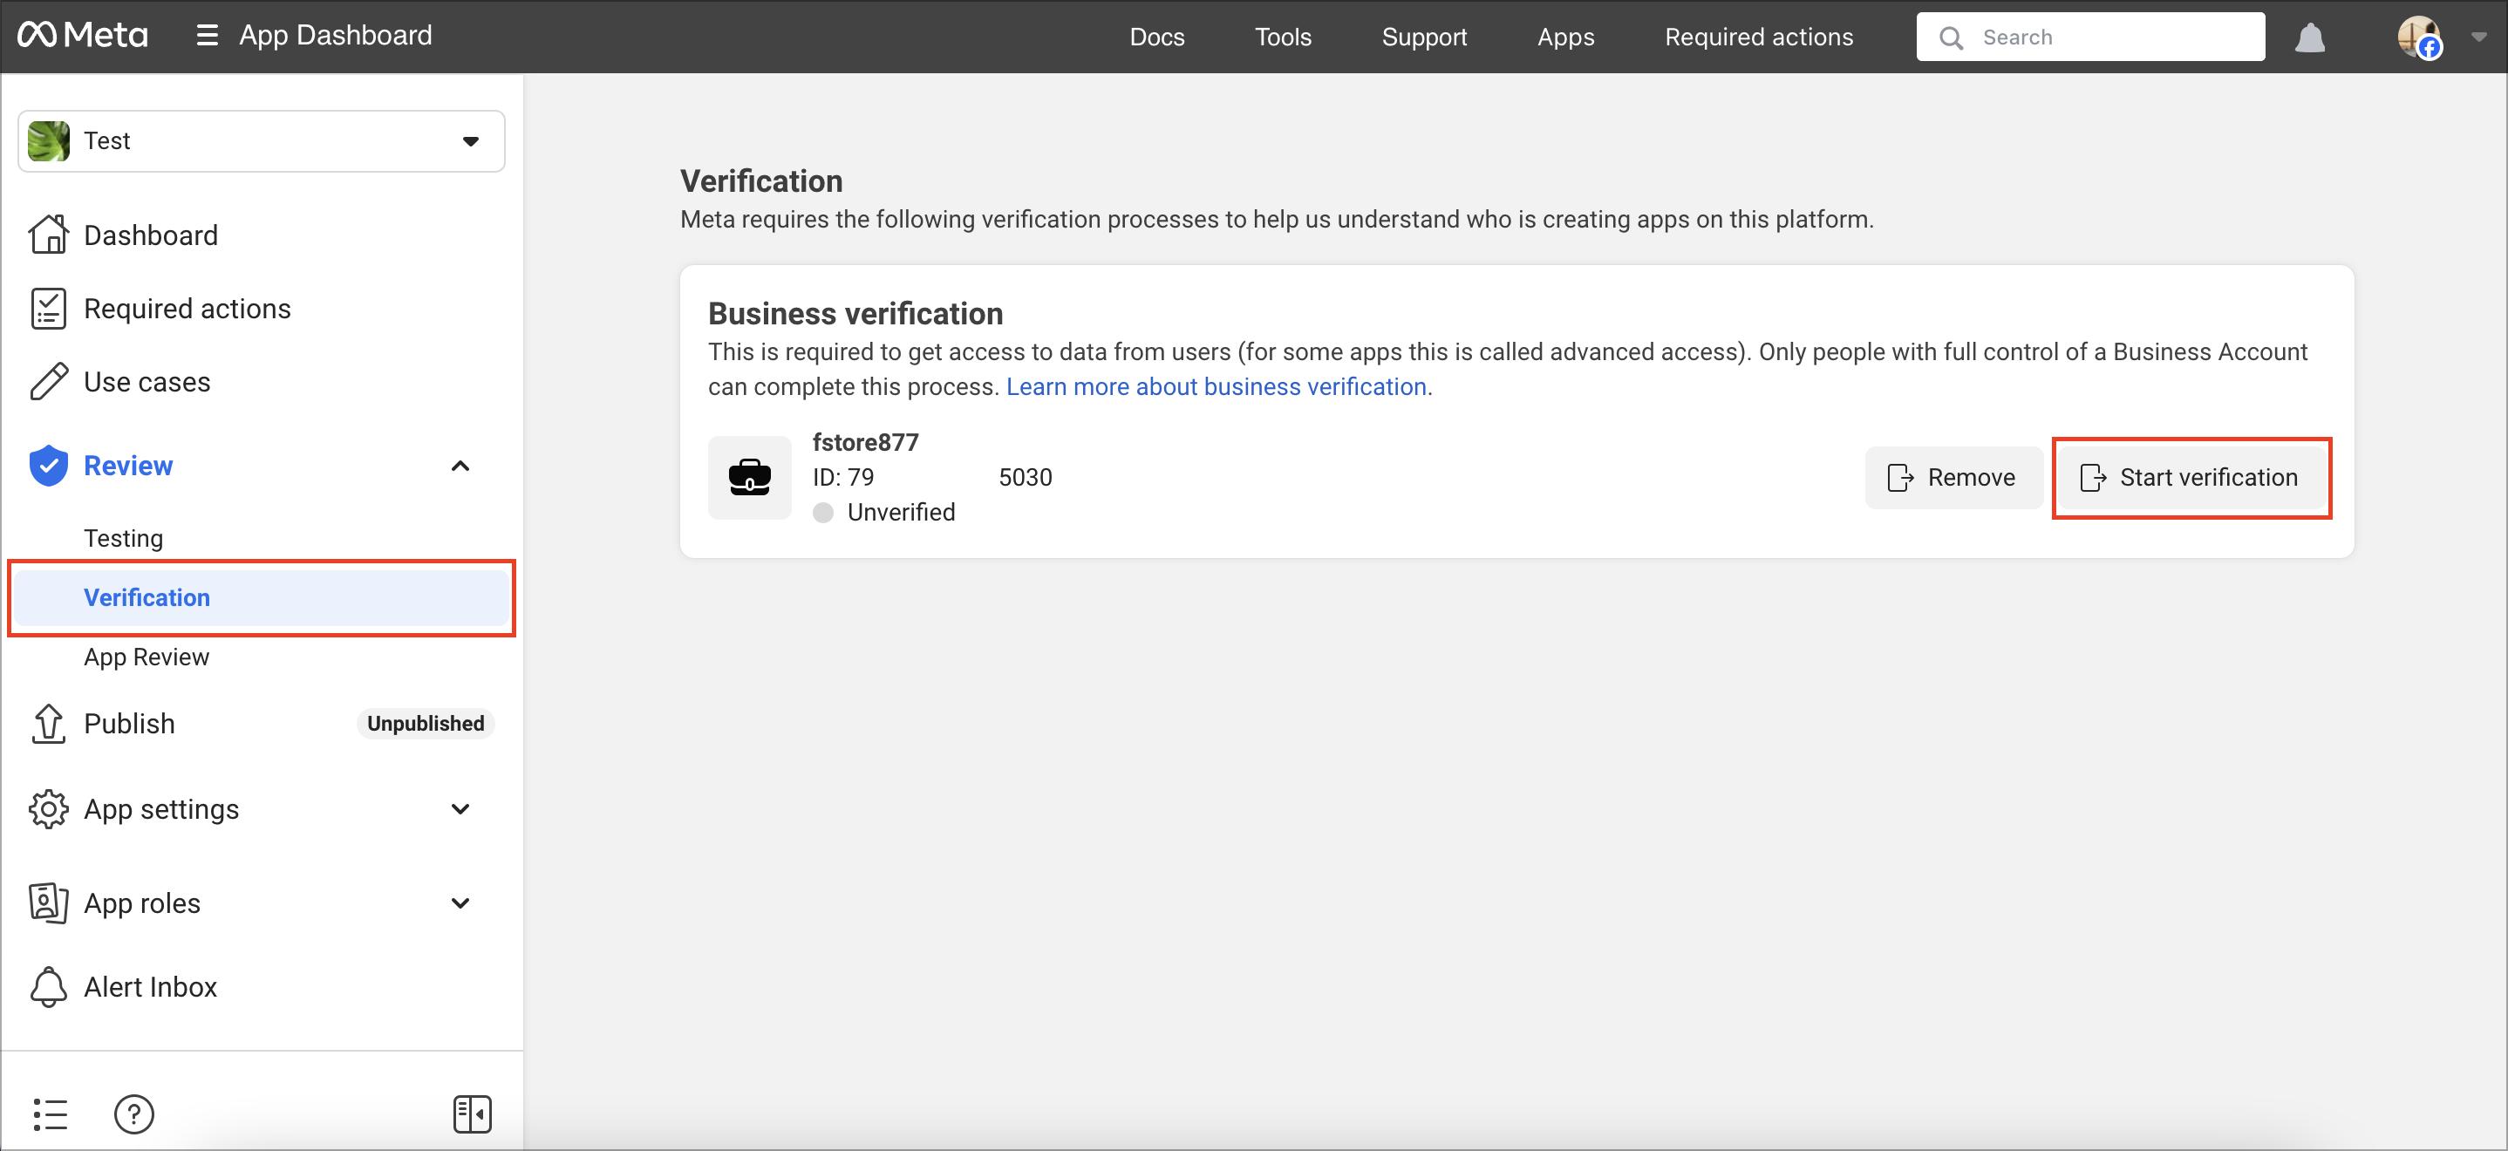Open the help question mark icon

(134, 1114)
